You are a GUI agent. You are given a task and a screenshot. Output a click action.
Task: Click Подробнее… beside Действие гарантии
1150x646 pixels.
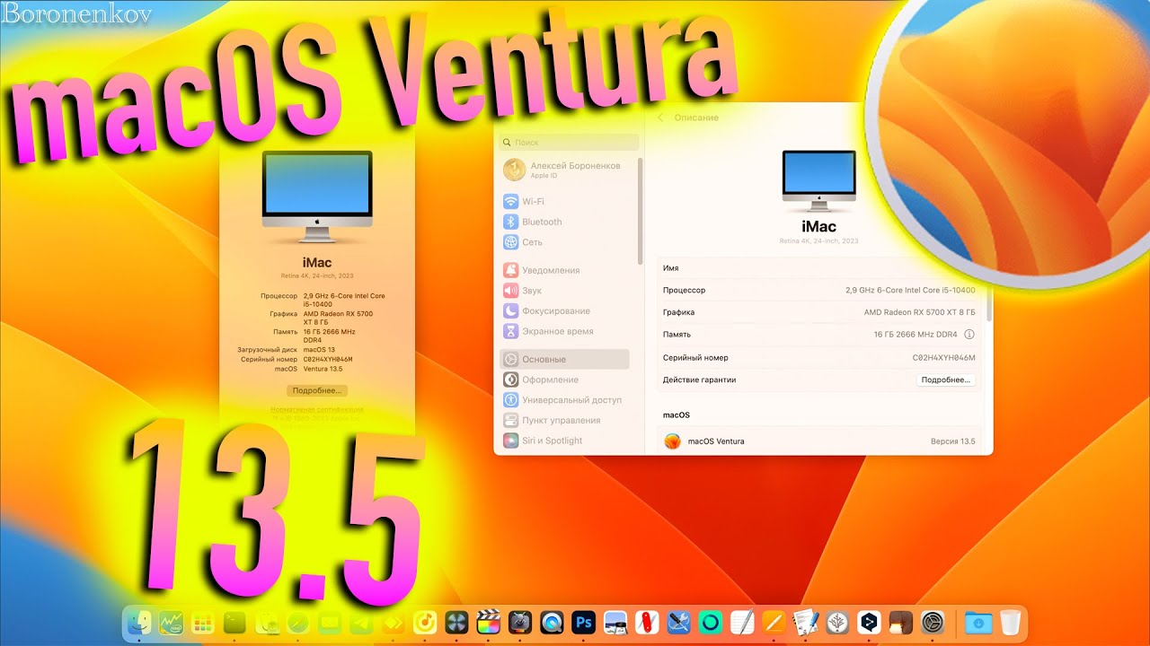coord(946,380)
